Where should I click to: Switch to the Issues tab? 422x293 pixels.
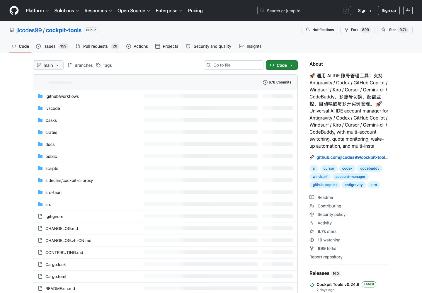coord(52,46)
